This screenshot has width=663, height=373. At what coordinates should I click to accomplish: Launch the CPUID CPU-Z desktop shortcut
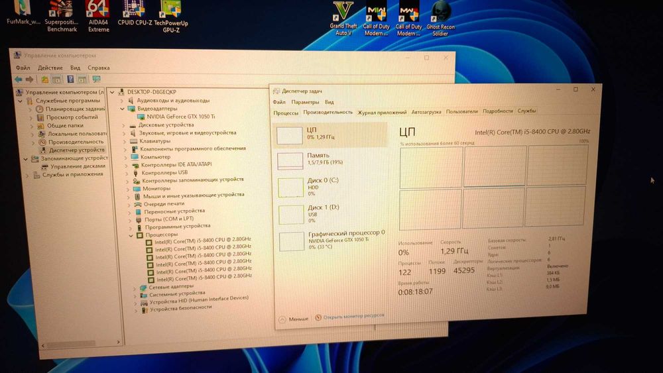pyautogui.click(x=135, y=13)
